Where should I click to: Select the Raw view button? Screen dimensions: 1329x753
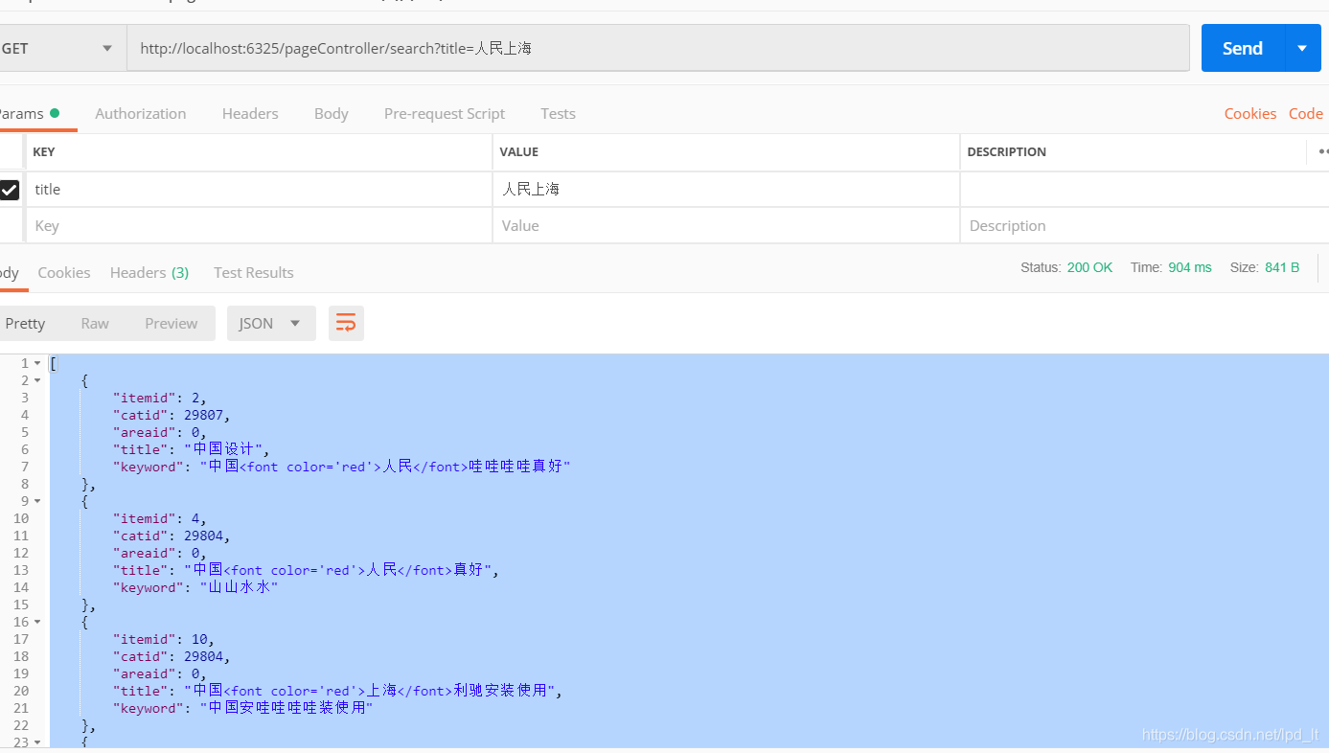95,324
